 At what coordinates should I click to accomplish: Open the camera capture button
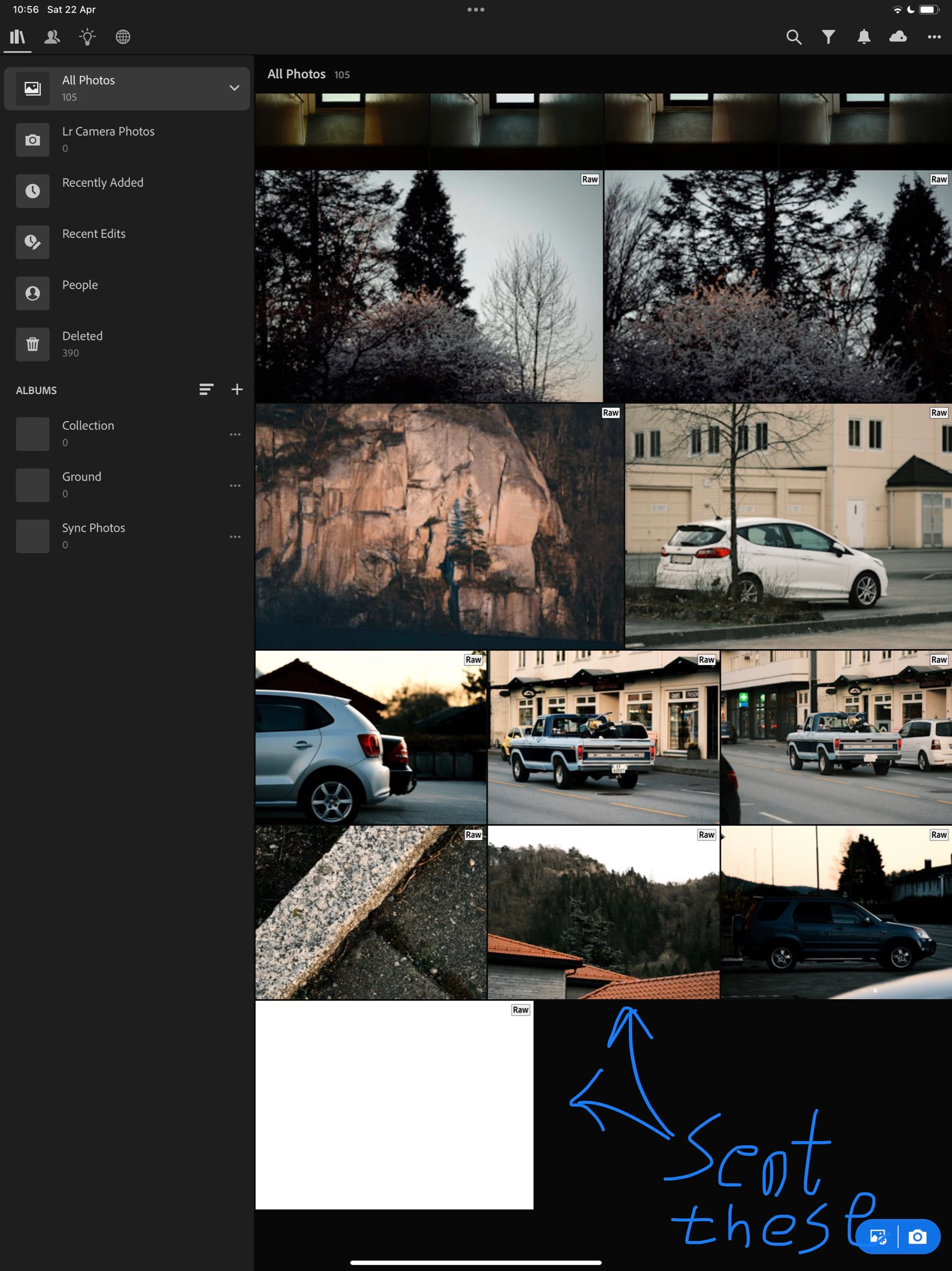point(918,1237)
